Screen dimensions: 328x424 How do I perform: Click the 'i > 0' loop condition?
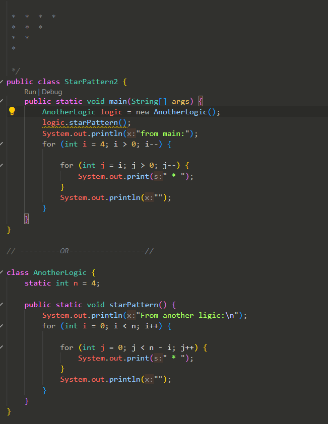tap(125, 144)
